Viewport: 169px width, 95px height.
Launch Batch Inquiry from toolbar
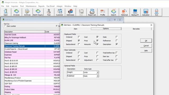[x=38, y=12]
